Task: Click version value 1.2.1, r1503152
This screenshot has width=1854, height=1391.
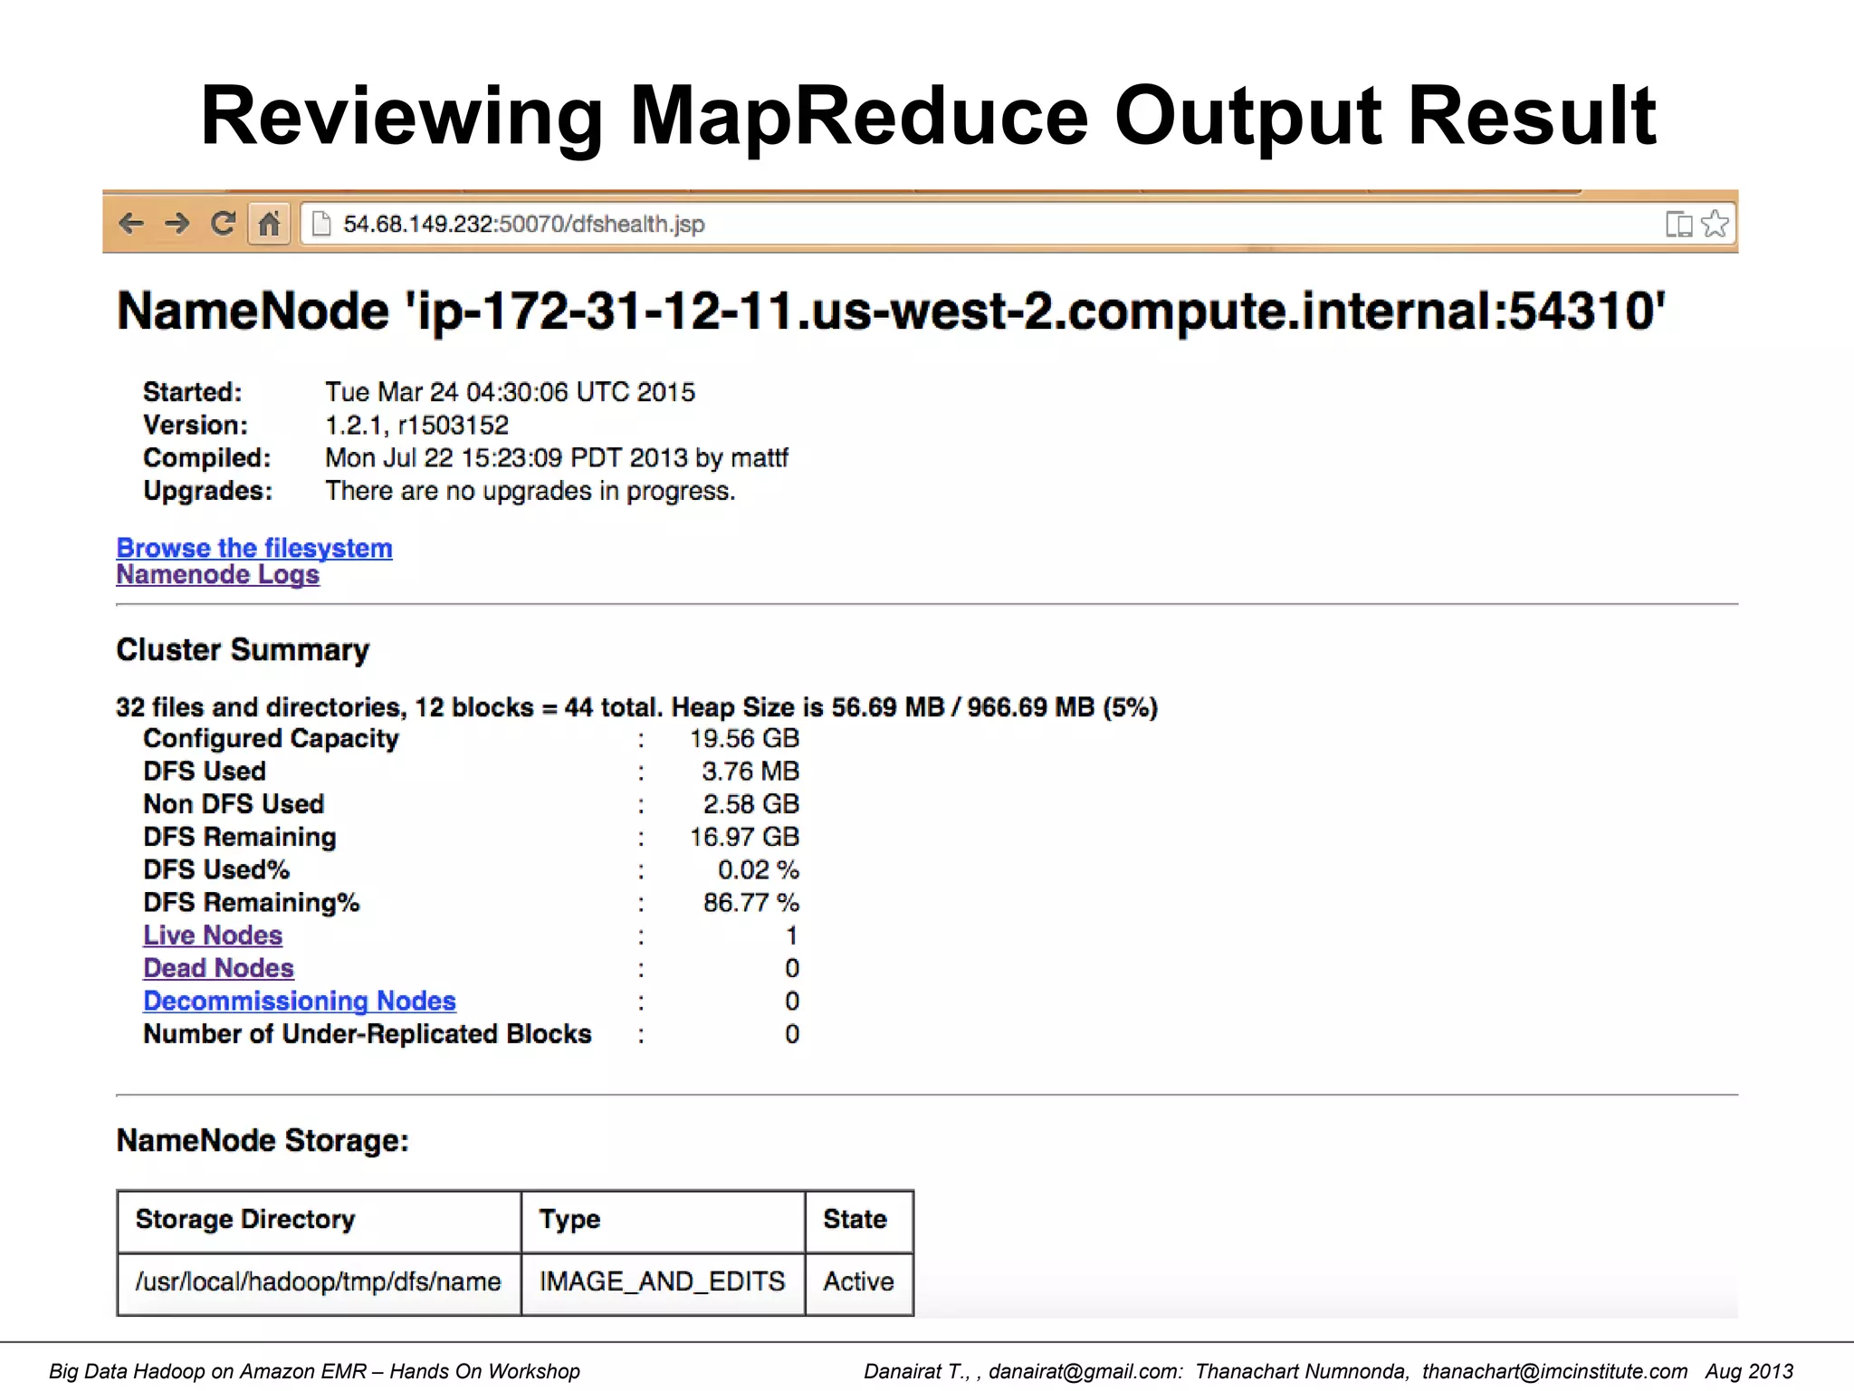Action: (416, 425)
